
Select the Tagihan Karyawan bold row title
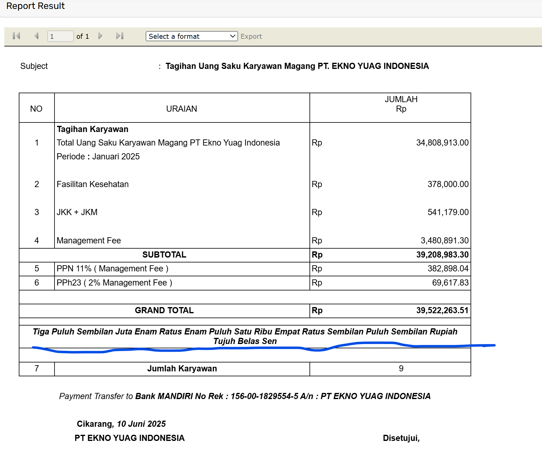tap(92, 129)
